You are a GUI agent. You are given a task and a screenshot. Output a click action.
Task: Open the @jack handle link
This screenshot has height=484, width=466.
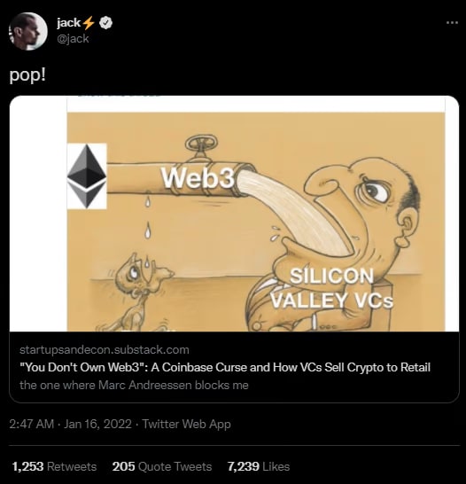pyautogui.click(x=73, y=39)
